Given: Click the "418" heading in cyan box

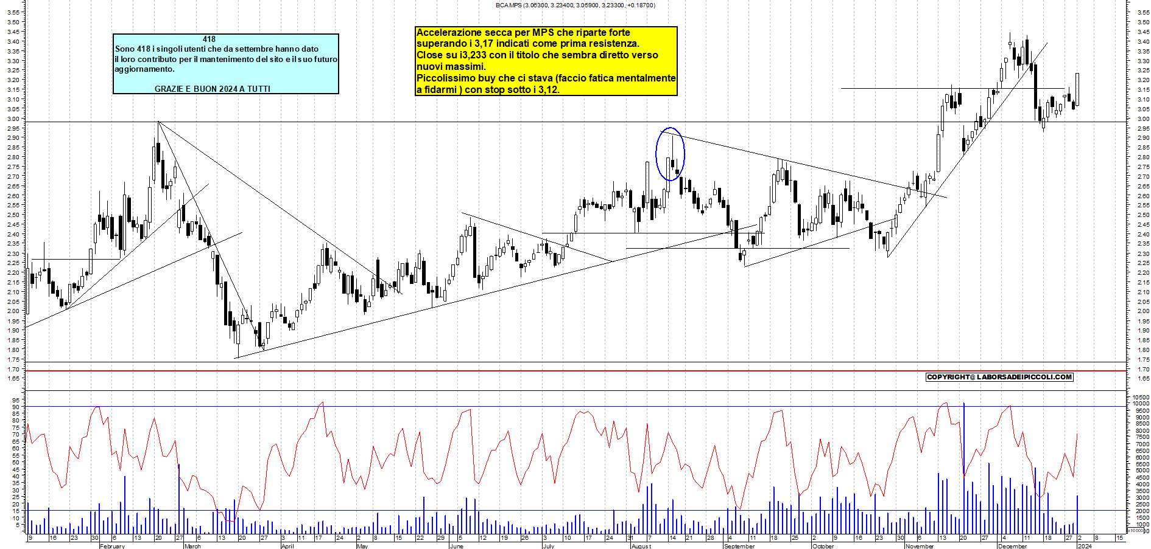Looking at the screenshot, I should tap(209, 39).
